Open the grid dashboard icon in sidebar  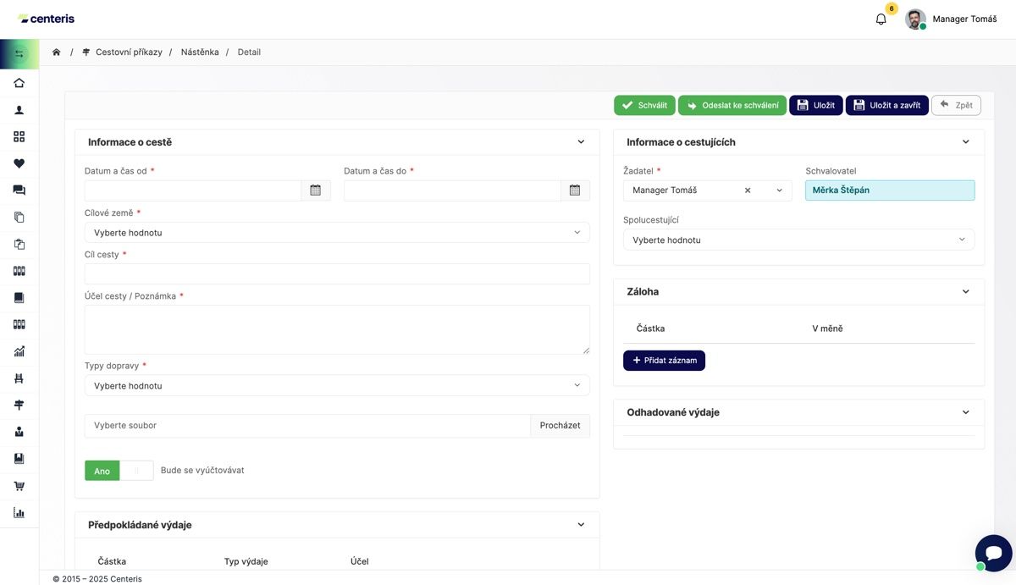[x=19, y=136]
